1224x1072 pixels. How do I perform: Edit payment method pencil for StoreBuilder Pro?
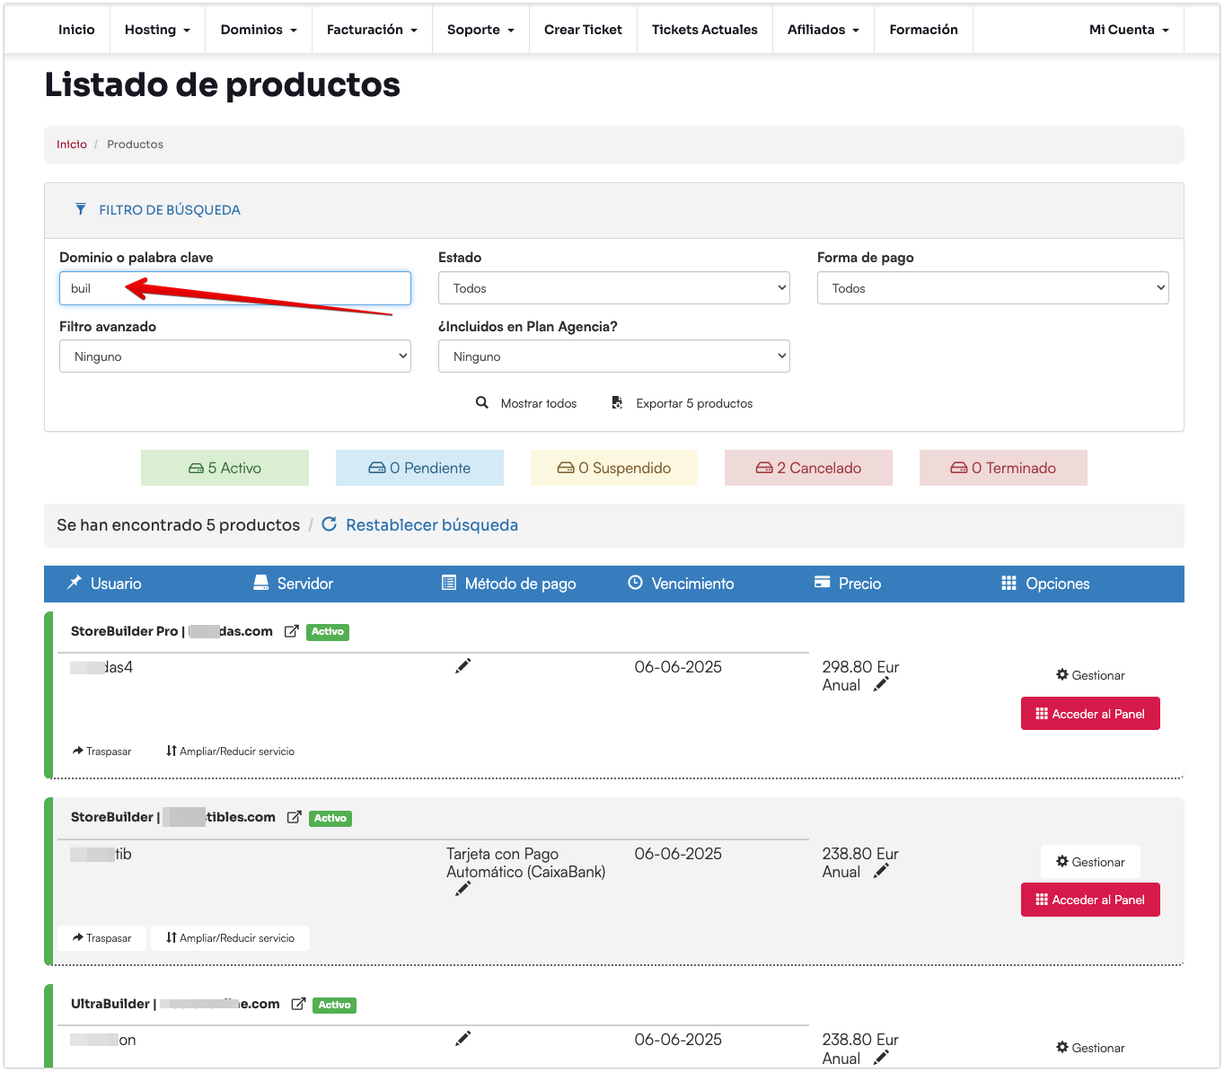[463, 666]
